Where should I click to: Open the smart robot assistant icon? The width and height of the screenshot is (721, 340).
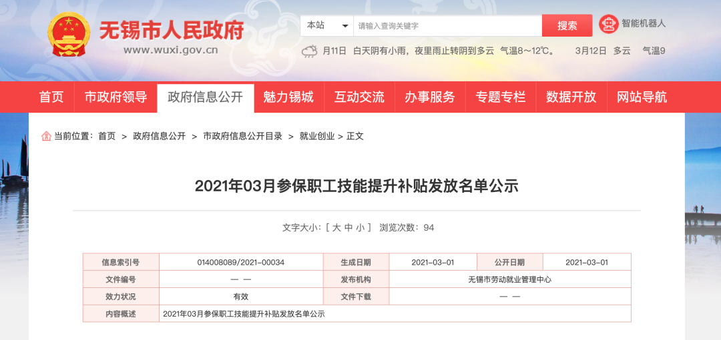608,24
